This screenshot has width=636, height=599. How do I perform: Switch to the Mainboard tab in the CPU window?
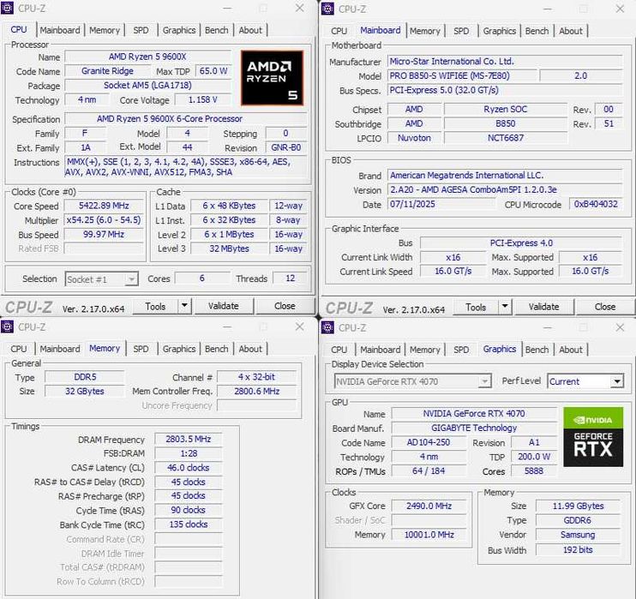click(x=60, y=30)
